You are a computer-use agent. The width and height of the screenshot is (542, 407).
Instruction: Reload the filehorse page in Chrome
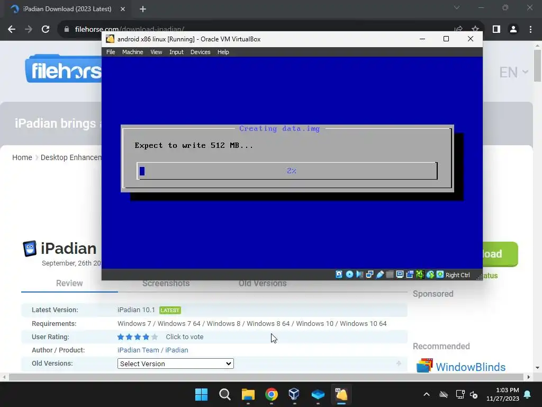pyautogui.click(x=46, y=30)
